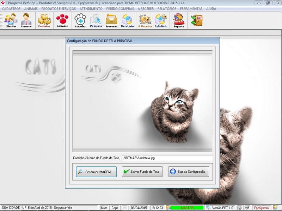Open the CADASTROS menu
This screenshot has width=282, height=211.
click(11, 8)
